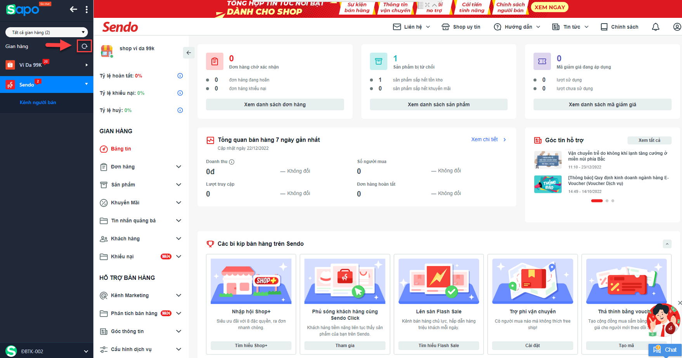Click the rejected products box icon

click(379, 61)
